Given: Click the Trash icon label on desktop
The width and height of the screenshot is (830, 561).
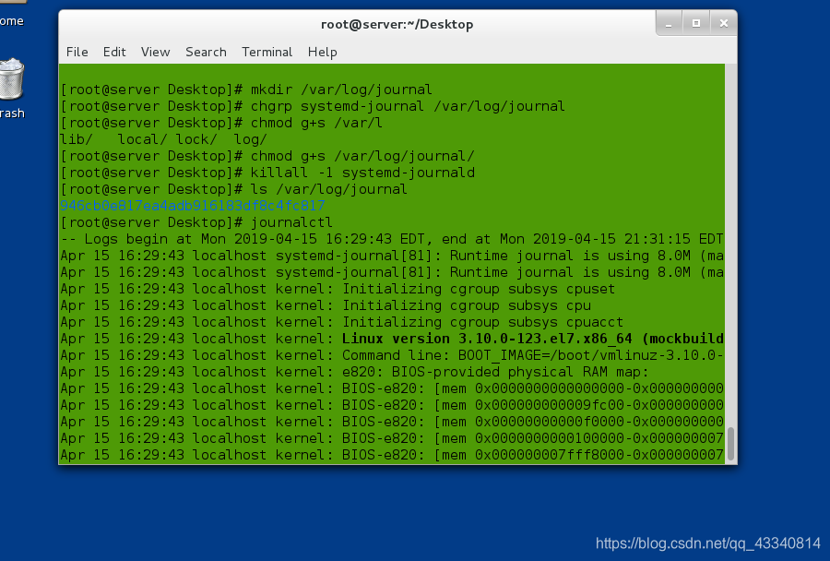Looking at the screenshot, I should 12,113.
